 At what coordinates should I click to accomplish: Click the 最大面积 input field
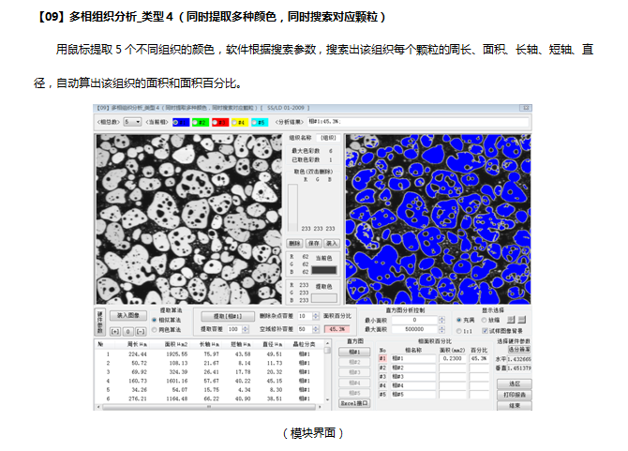coord(412,330)
